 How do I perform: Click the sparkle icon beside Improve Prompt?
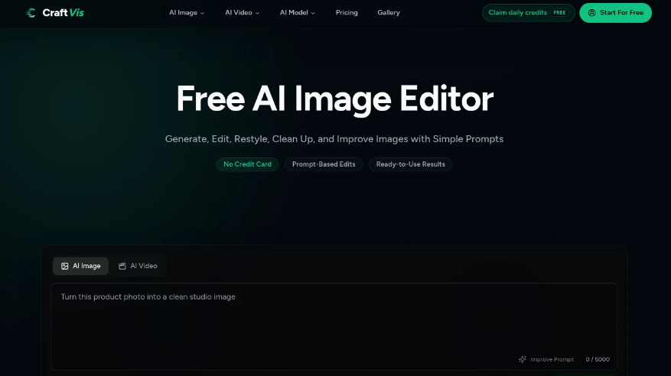pos(523,359)
